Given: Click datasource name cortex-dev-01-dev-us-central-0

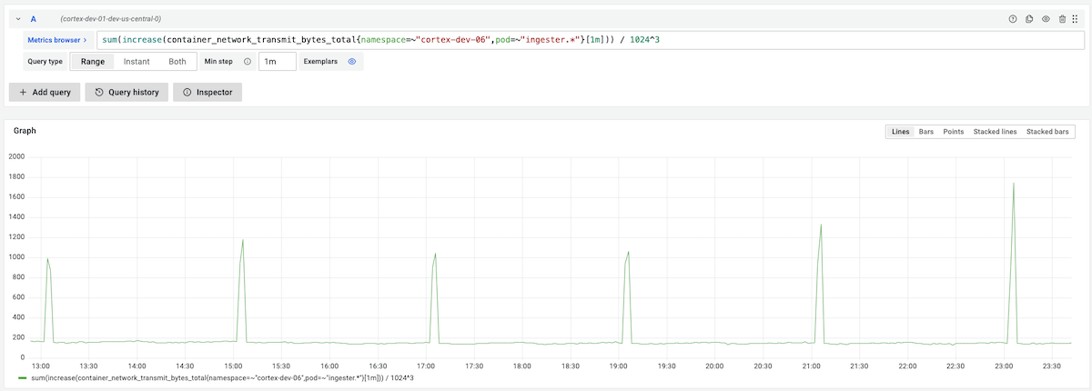Looking at the screenshot, I should pos(111,18).
